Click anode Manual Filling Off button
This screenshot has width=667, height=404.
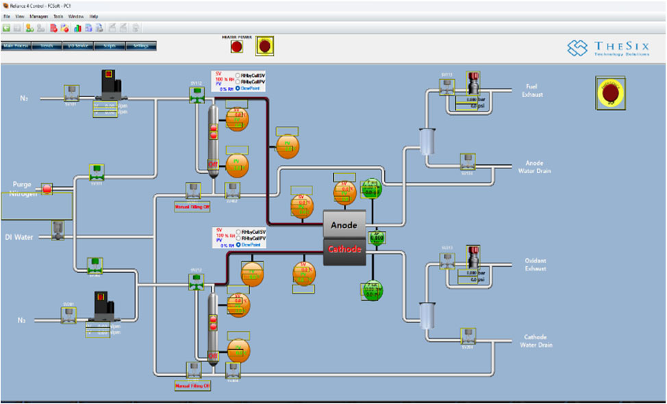click(192, 207)
